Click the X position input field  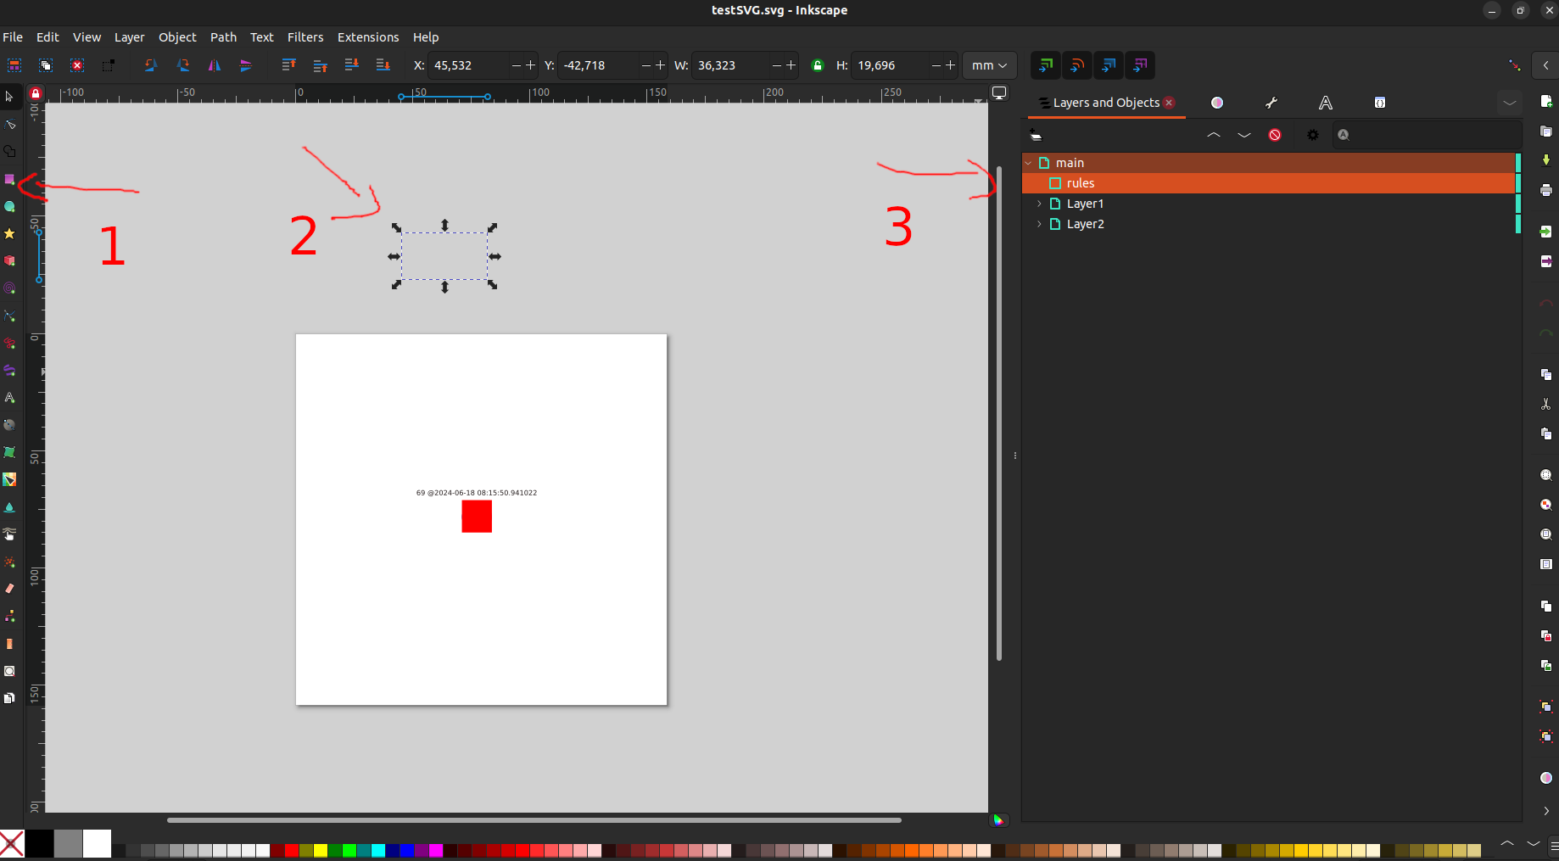pos(469,65)
